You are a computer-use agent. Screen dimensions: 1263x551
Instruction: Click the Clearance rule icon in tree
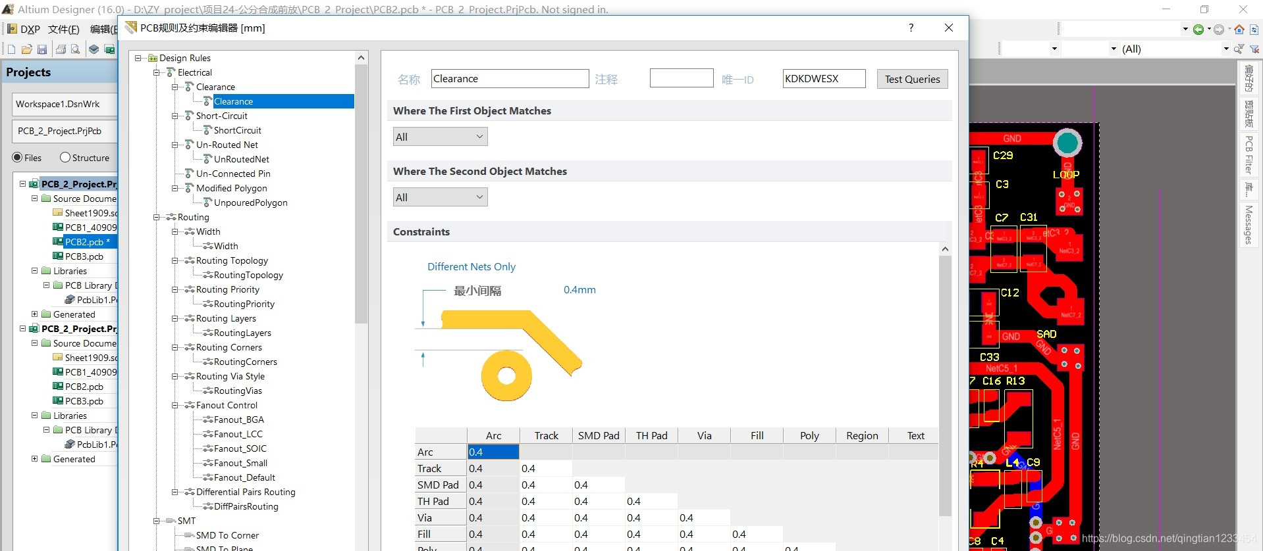[207, 101]
